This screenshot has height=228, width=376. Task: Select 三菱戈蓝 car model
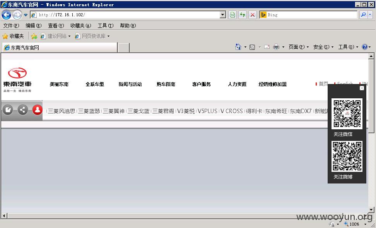click(x=138, y=111)
